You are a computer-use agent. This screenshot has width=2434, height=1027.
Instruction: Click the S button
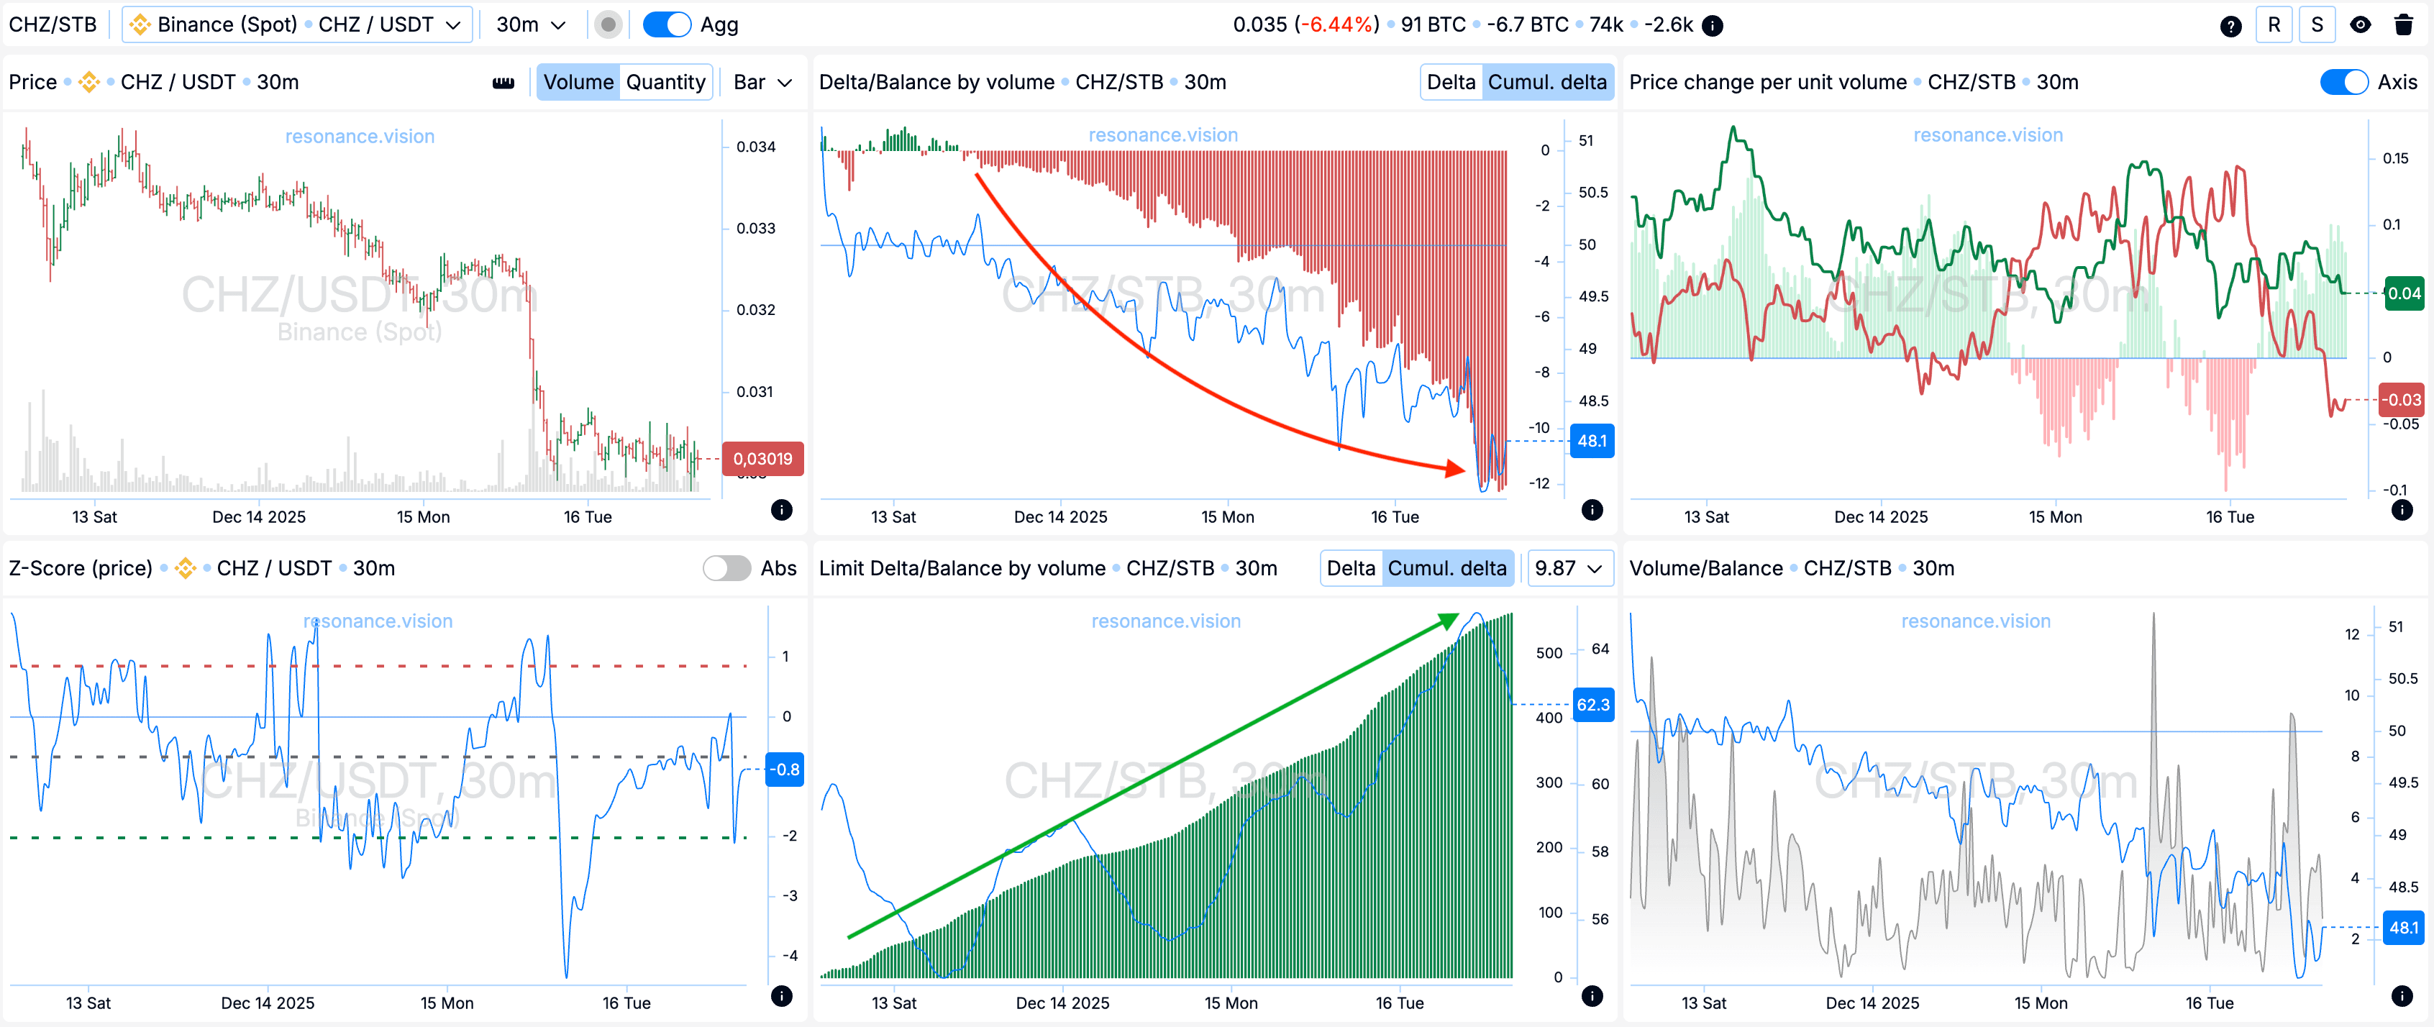[x=2316, y=25]
